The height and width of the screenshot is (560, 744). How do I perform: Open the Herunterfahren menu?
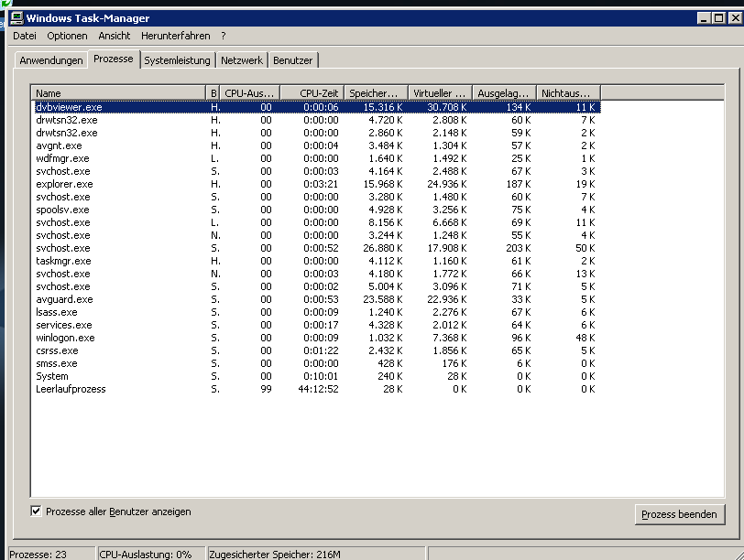175,36
